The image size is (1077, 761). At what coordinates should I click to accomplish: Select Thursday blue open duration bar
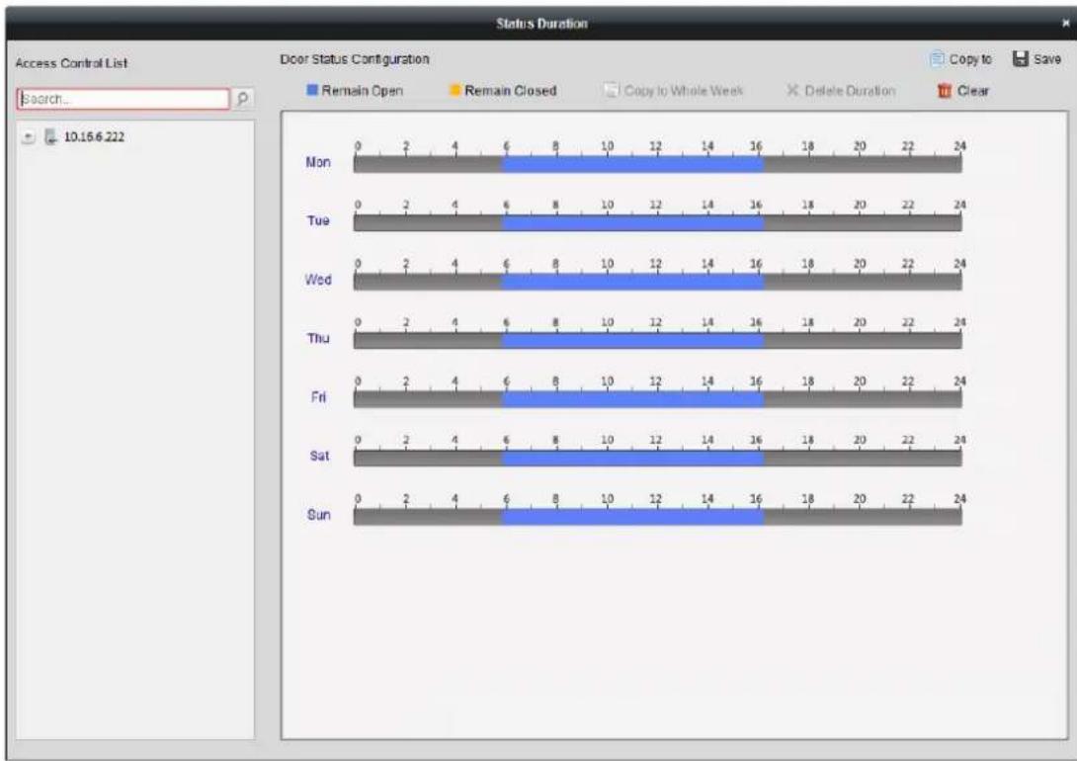(x=632, y=340)
